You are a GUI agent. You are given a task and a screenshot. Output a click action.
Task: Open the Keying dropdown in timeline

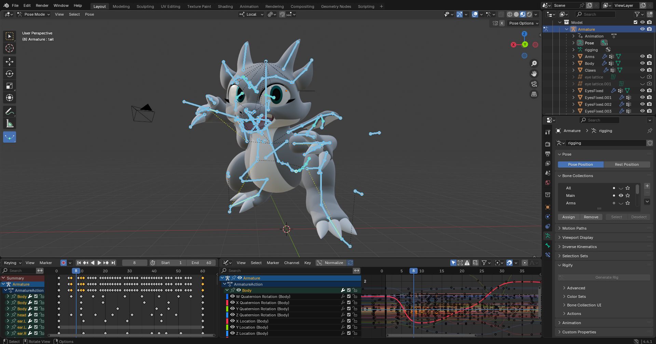(x=13, y=263)
